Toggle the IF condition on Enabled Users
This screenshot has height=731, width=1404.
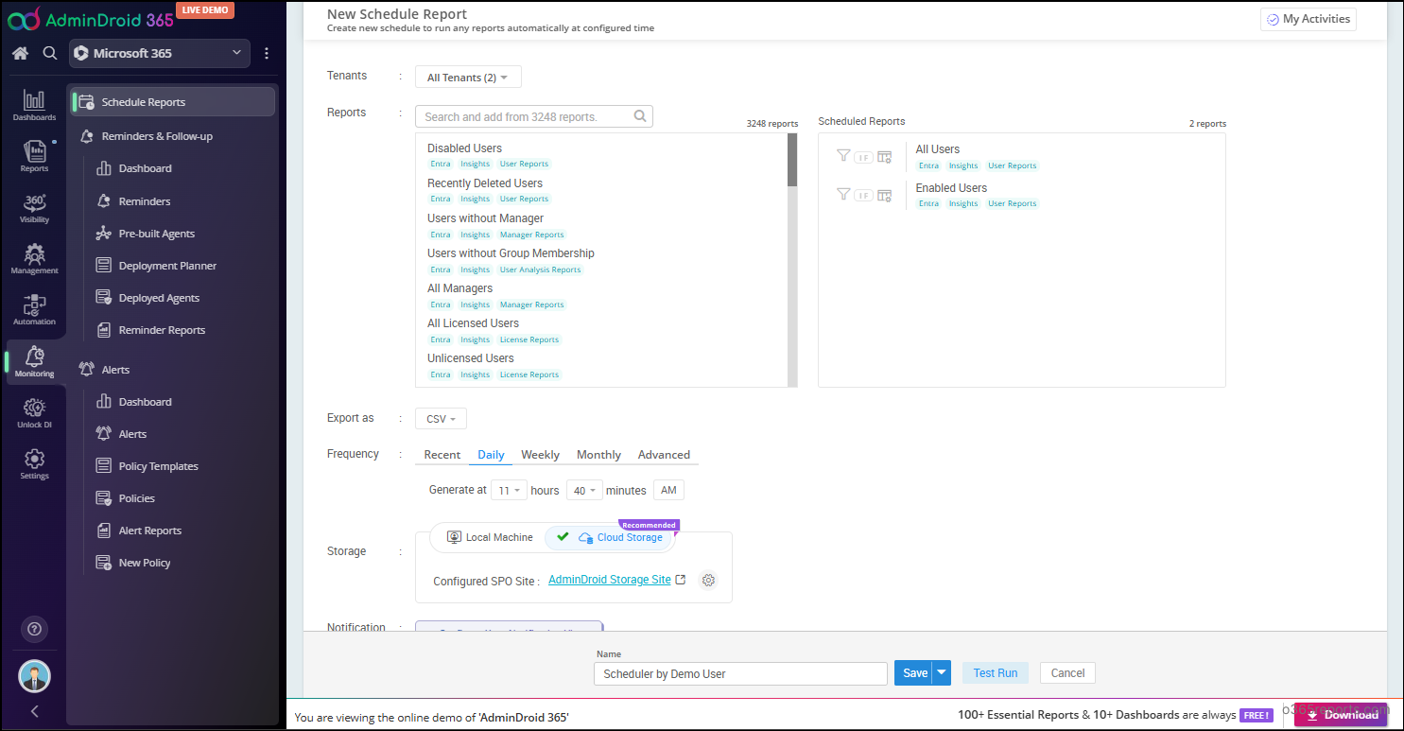tap(863, 195)
